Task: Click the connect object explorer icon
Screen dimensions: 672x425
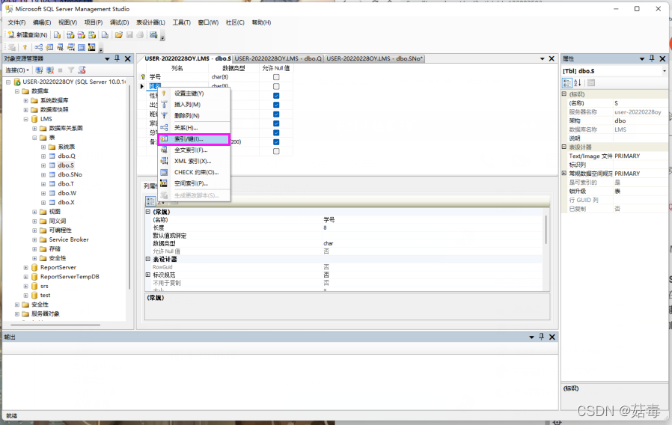Action: [39, 70]
